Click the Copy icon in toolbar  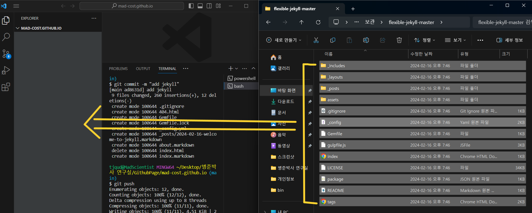pyautogui.click(x=332, y=40)
